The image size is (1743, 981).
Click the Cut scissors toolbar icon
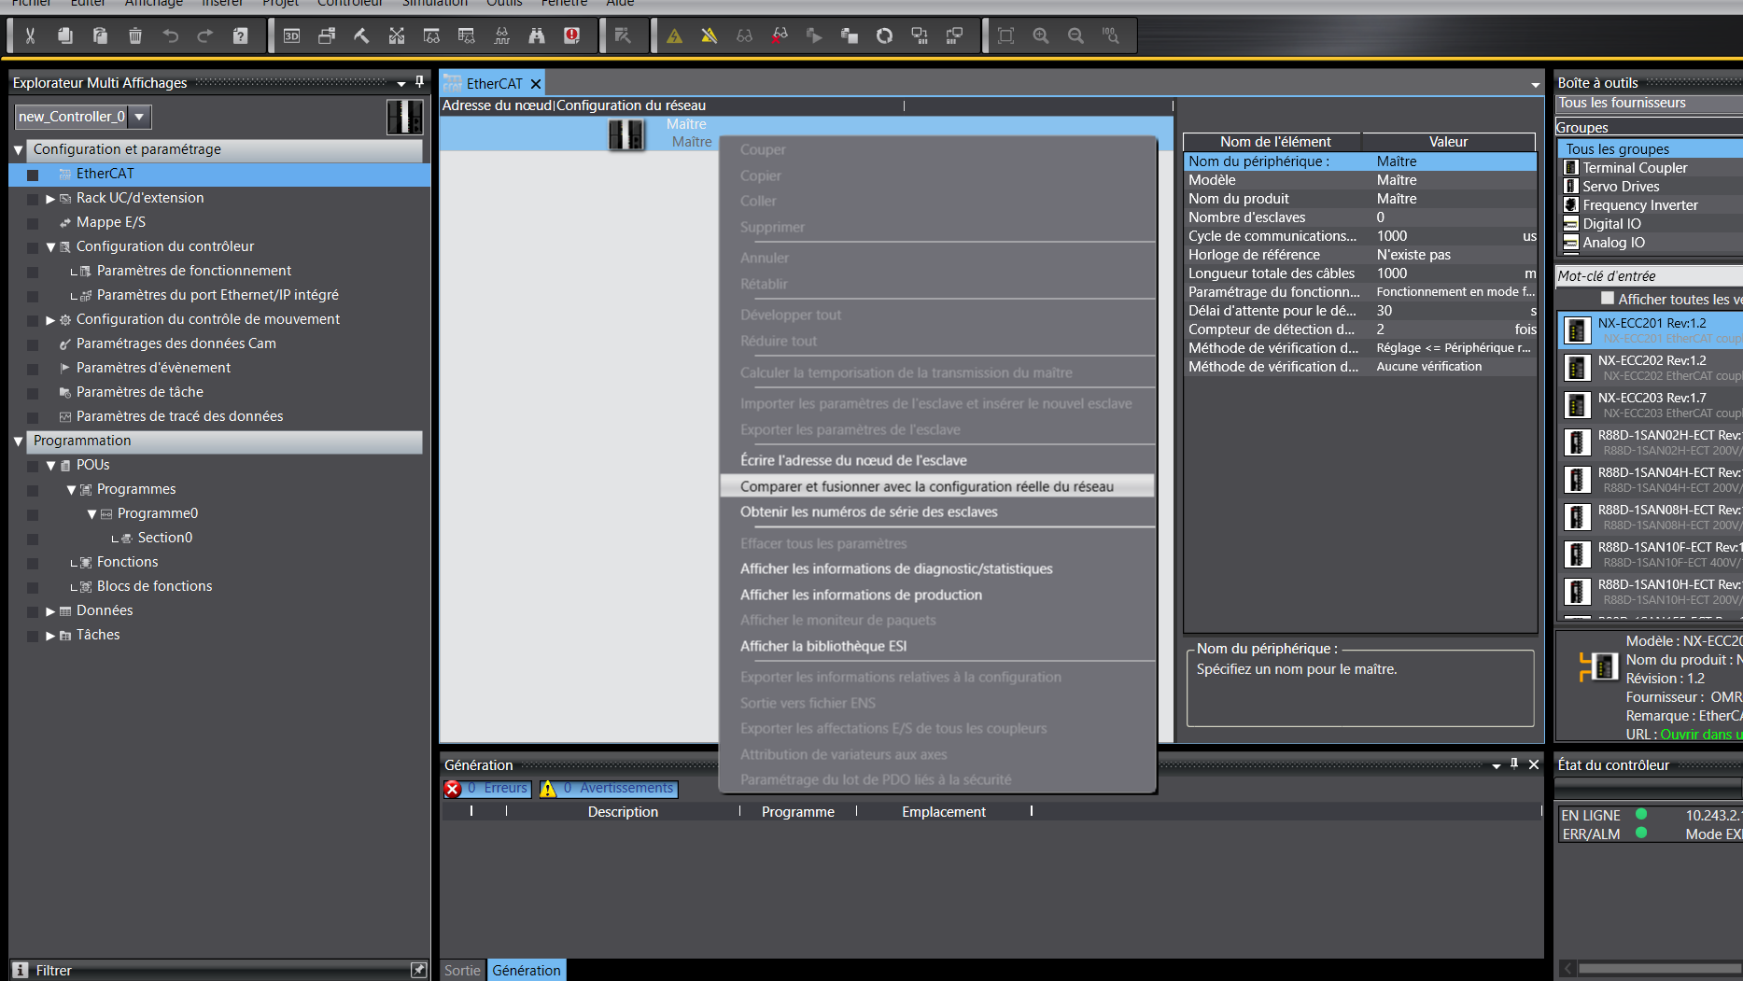(x=30, y=35)
